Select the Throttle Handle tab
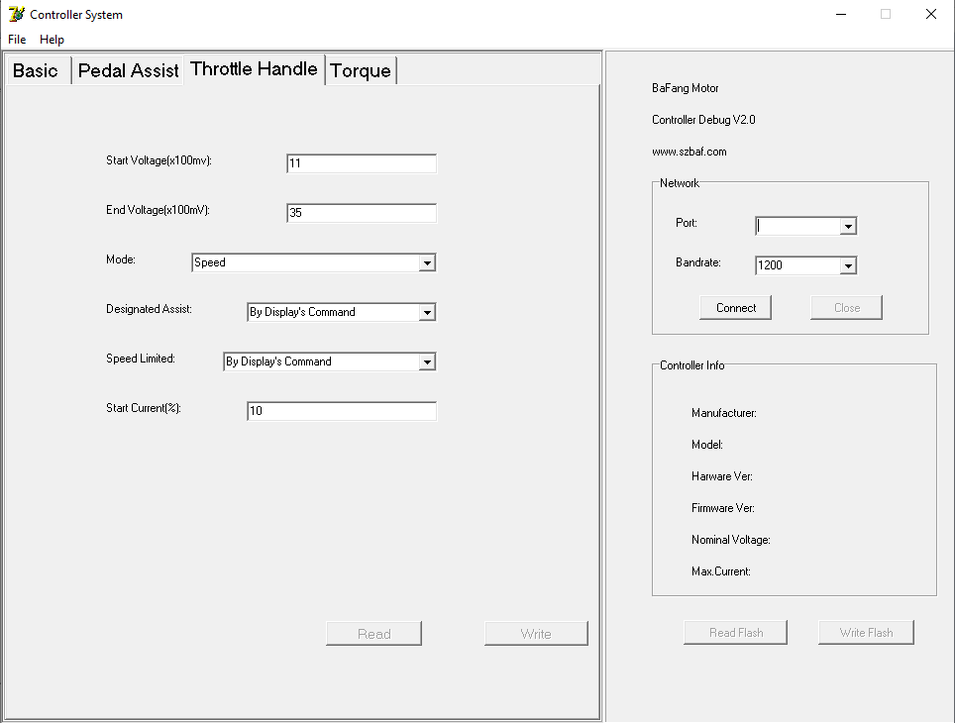The width and height of the screenshot is (955, 723). 254,69
